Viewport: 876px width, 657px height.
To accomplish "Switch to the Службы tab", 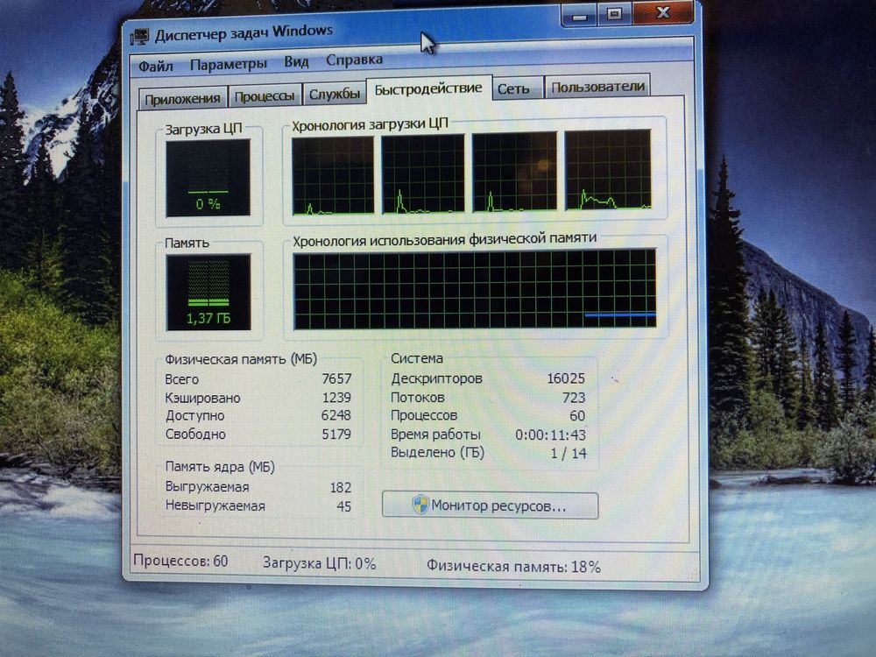I will click(334, 94).
